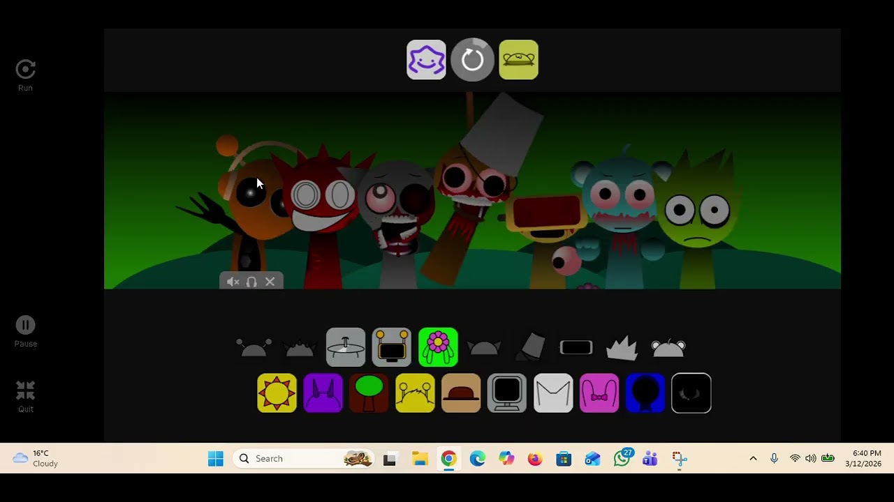Pick the robot with yellow antennae icon

(392, 347)
